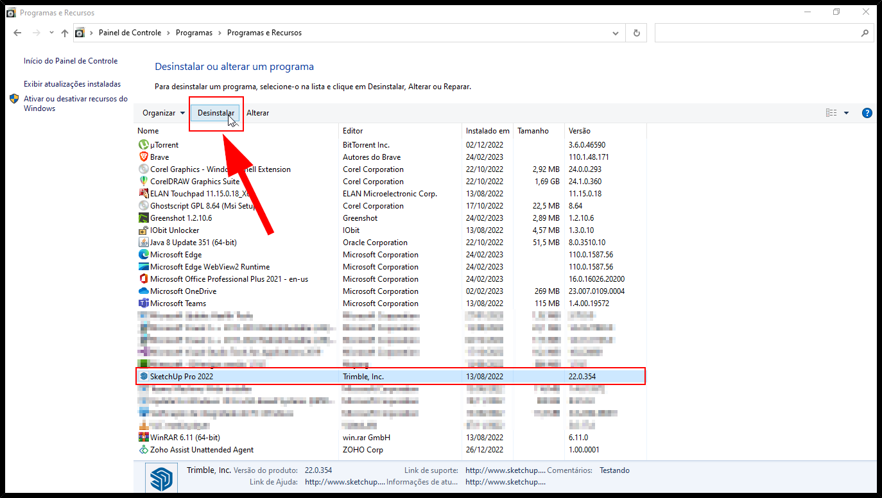This screenshot has height=498, width=882.
Task: Open Ativar ou desativar recursos do Windows
Action: tap(76, 103)
